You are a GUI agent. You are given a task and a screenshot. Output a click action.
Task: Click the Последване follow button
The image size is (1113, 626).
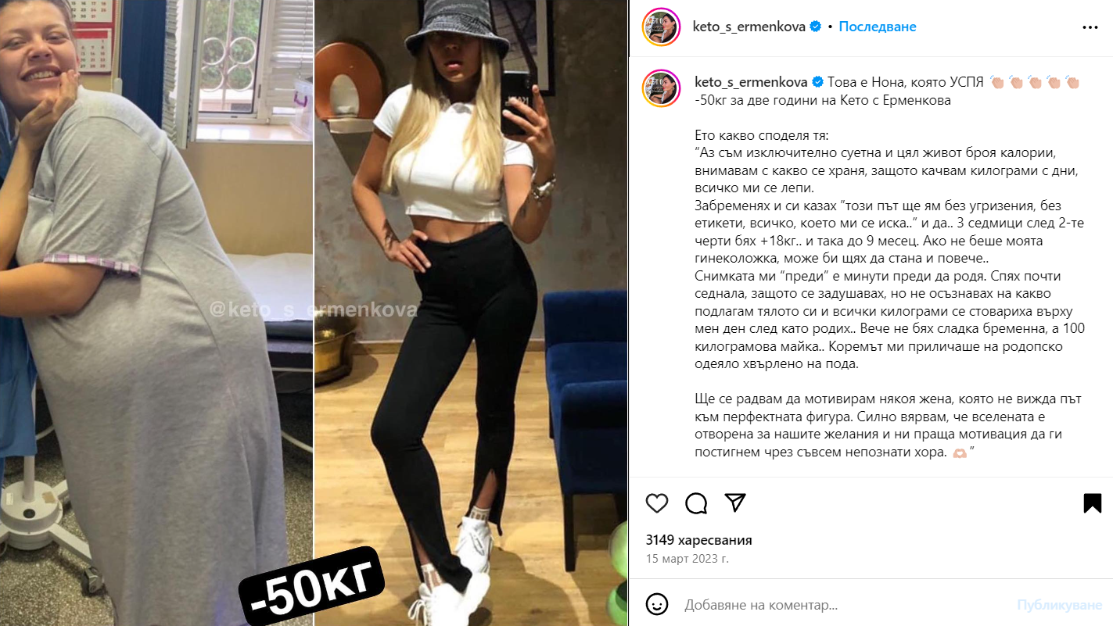[x=878, y=27]
